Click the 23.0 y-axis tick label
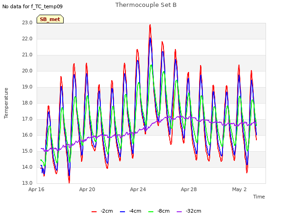 27,22
